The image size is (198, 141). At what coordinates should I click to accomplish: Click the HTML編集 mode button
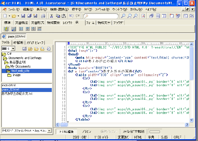66,131
